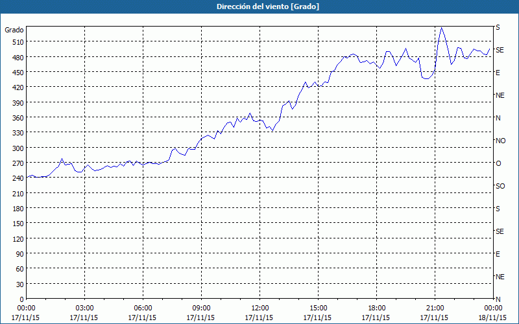
Task: Select the 240 degree axis label
Action: pos(18,179)
